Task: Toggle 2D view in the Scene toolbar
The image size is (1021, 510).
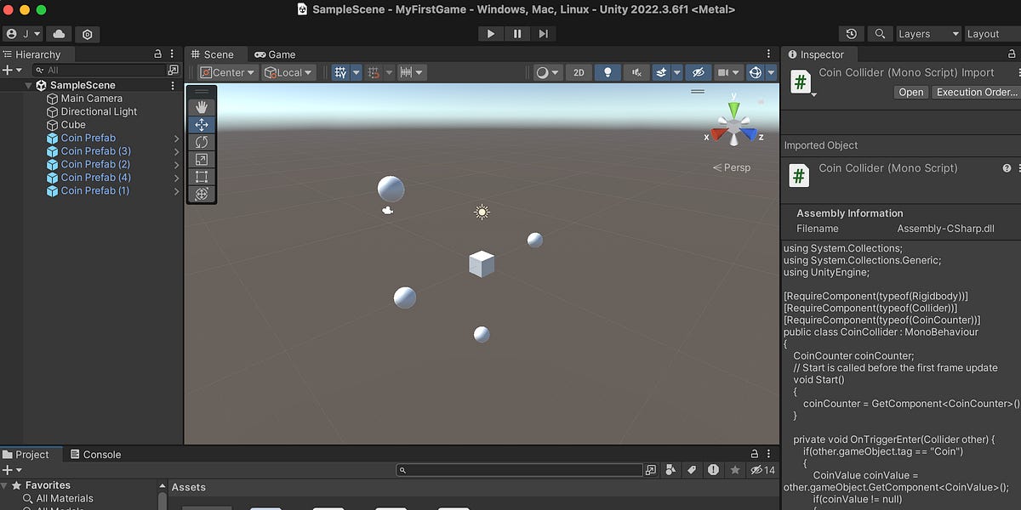Action: (579, 72)
